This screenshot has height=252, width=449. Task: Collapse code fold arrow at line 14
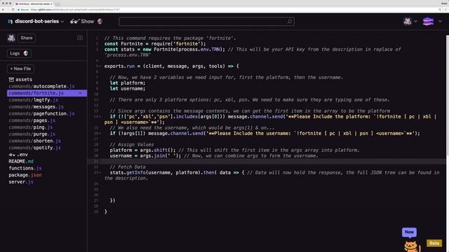click(100, 117)
